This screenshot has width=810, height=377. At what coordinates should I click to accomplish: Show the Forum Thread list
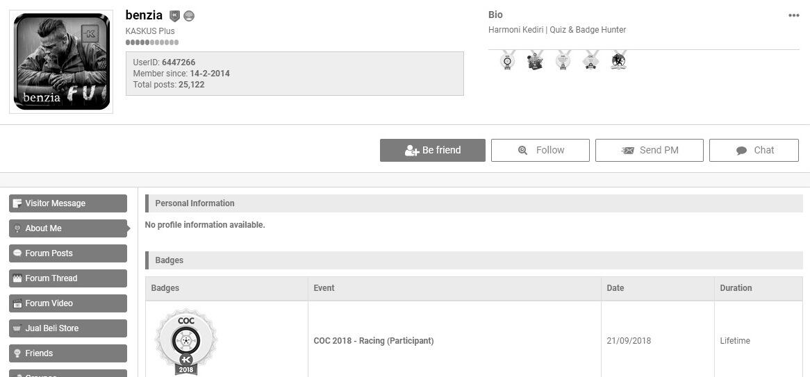pyautogui.click(x=68, y=278)
